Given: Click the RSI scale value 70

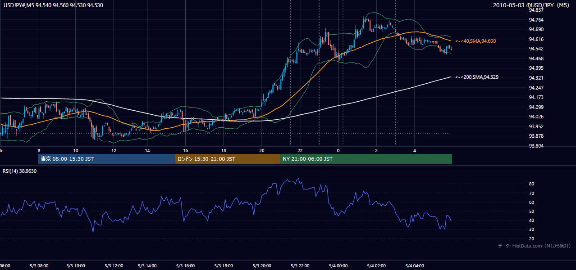Looking at the screenshot, I should [x=532, y=193].
